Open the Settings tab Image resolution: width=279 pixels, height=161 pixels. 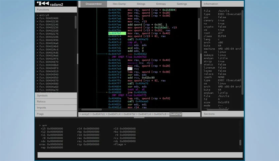tap(182, 4)
